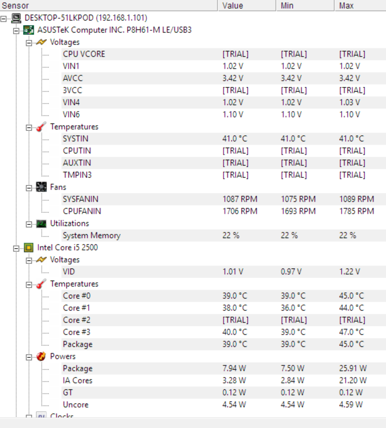This screenshot has height=428, width=386.
Task: Click the ASUSTeK motherboard icon
Action: 29,30
